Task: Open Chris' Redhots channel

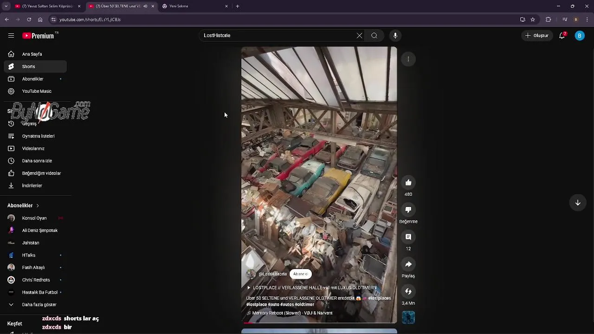Action: coord(35,280)
